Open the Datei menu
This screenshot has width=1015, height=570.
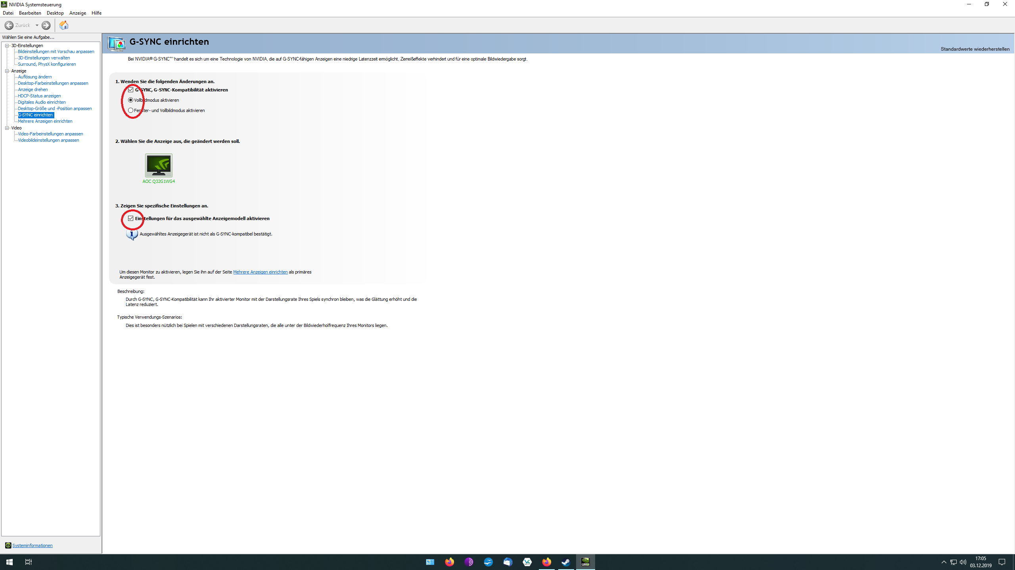[x=8, y=13]
